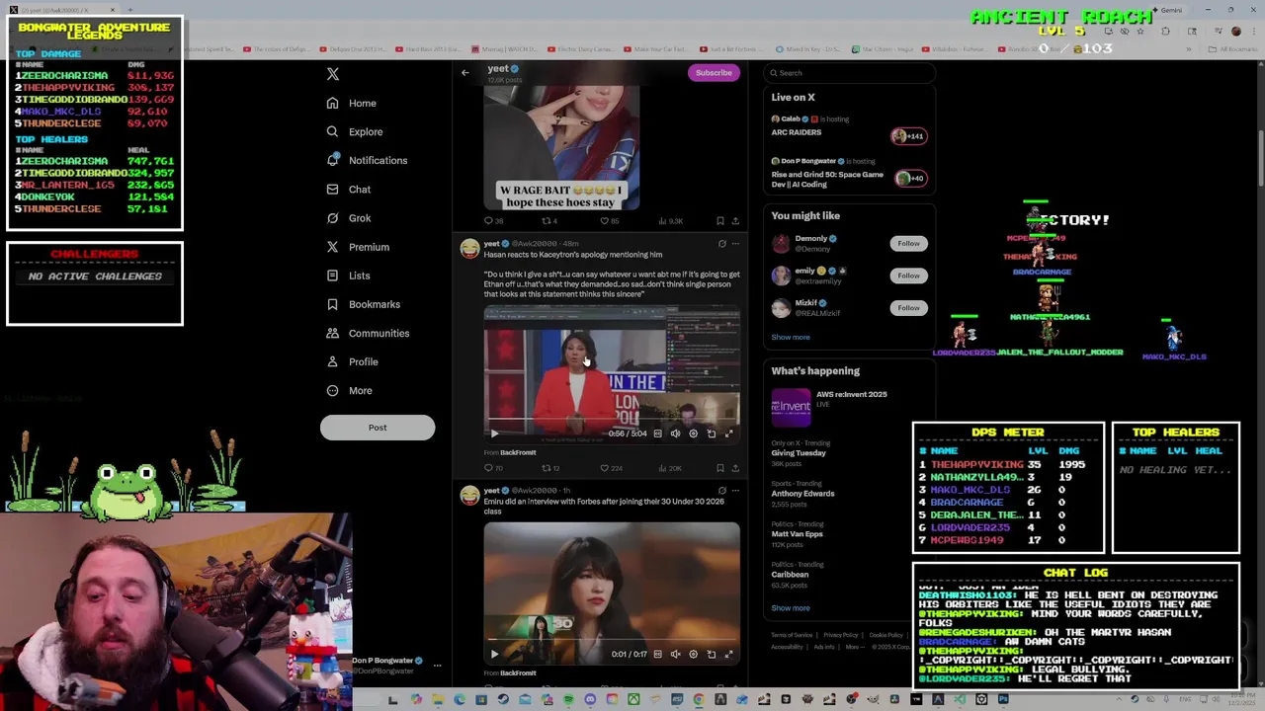
Task: Make the Hasan reacts video fullscreen
Action: click(728, 434)
